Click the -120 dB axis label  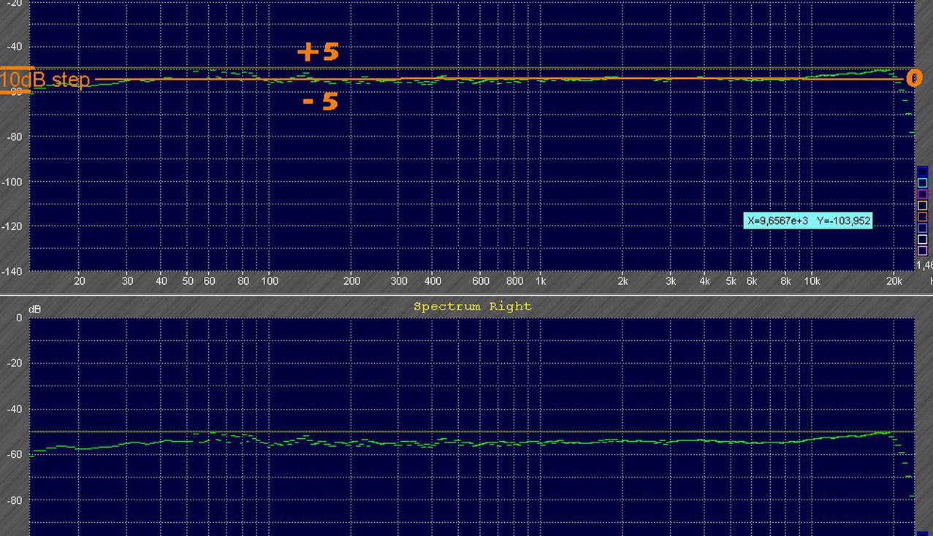tap(14, 226)
